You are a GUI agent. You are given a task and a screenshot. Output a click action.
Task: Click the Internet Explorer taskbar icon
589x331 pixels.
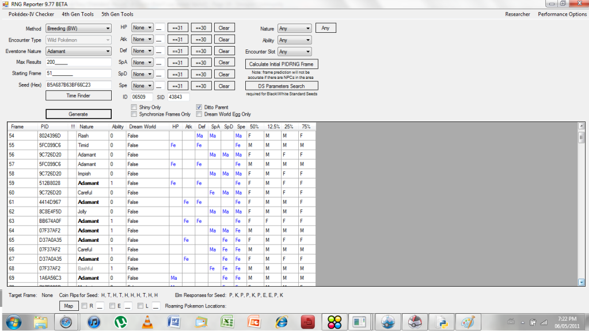281,321
